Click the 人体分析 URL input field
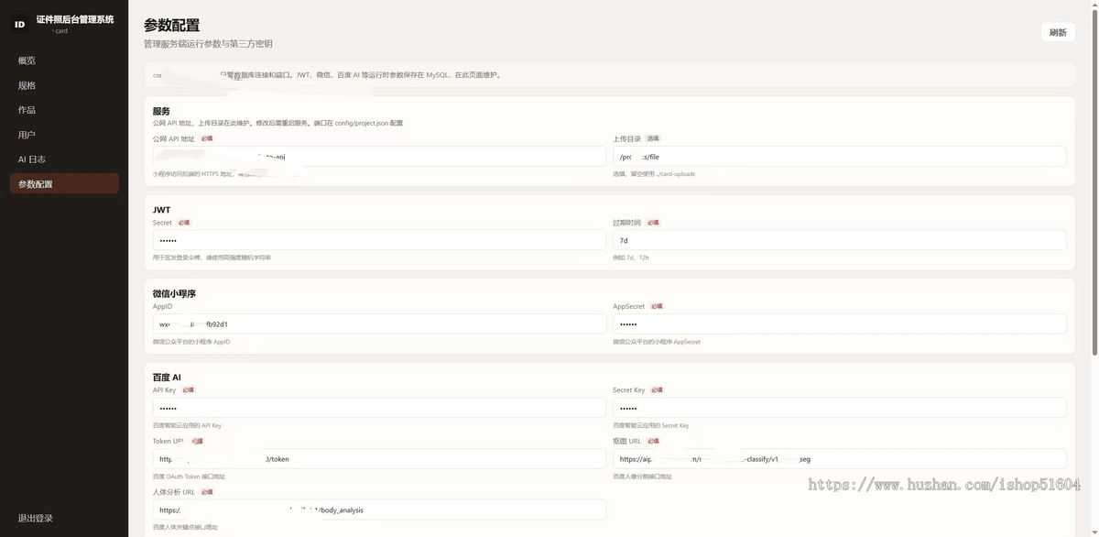Screen dimensions: 1099x537 379,510
